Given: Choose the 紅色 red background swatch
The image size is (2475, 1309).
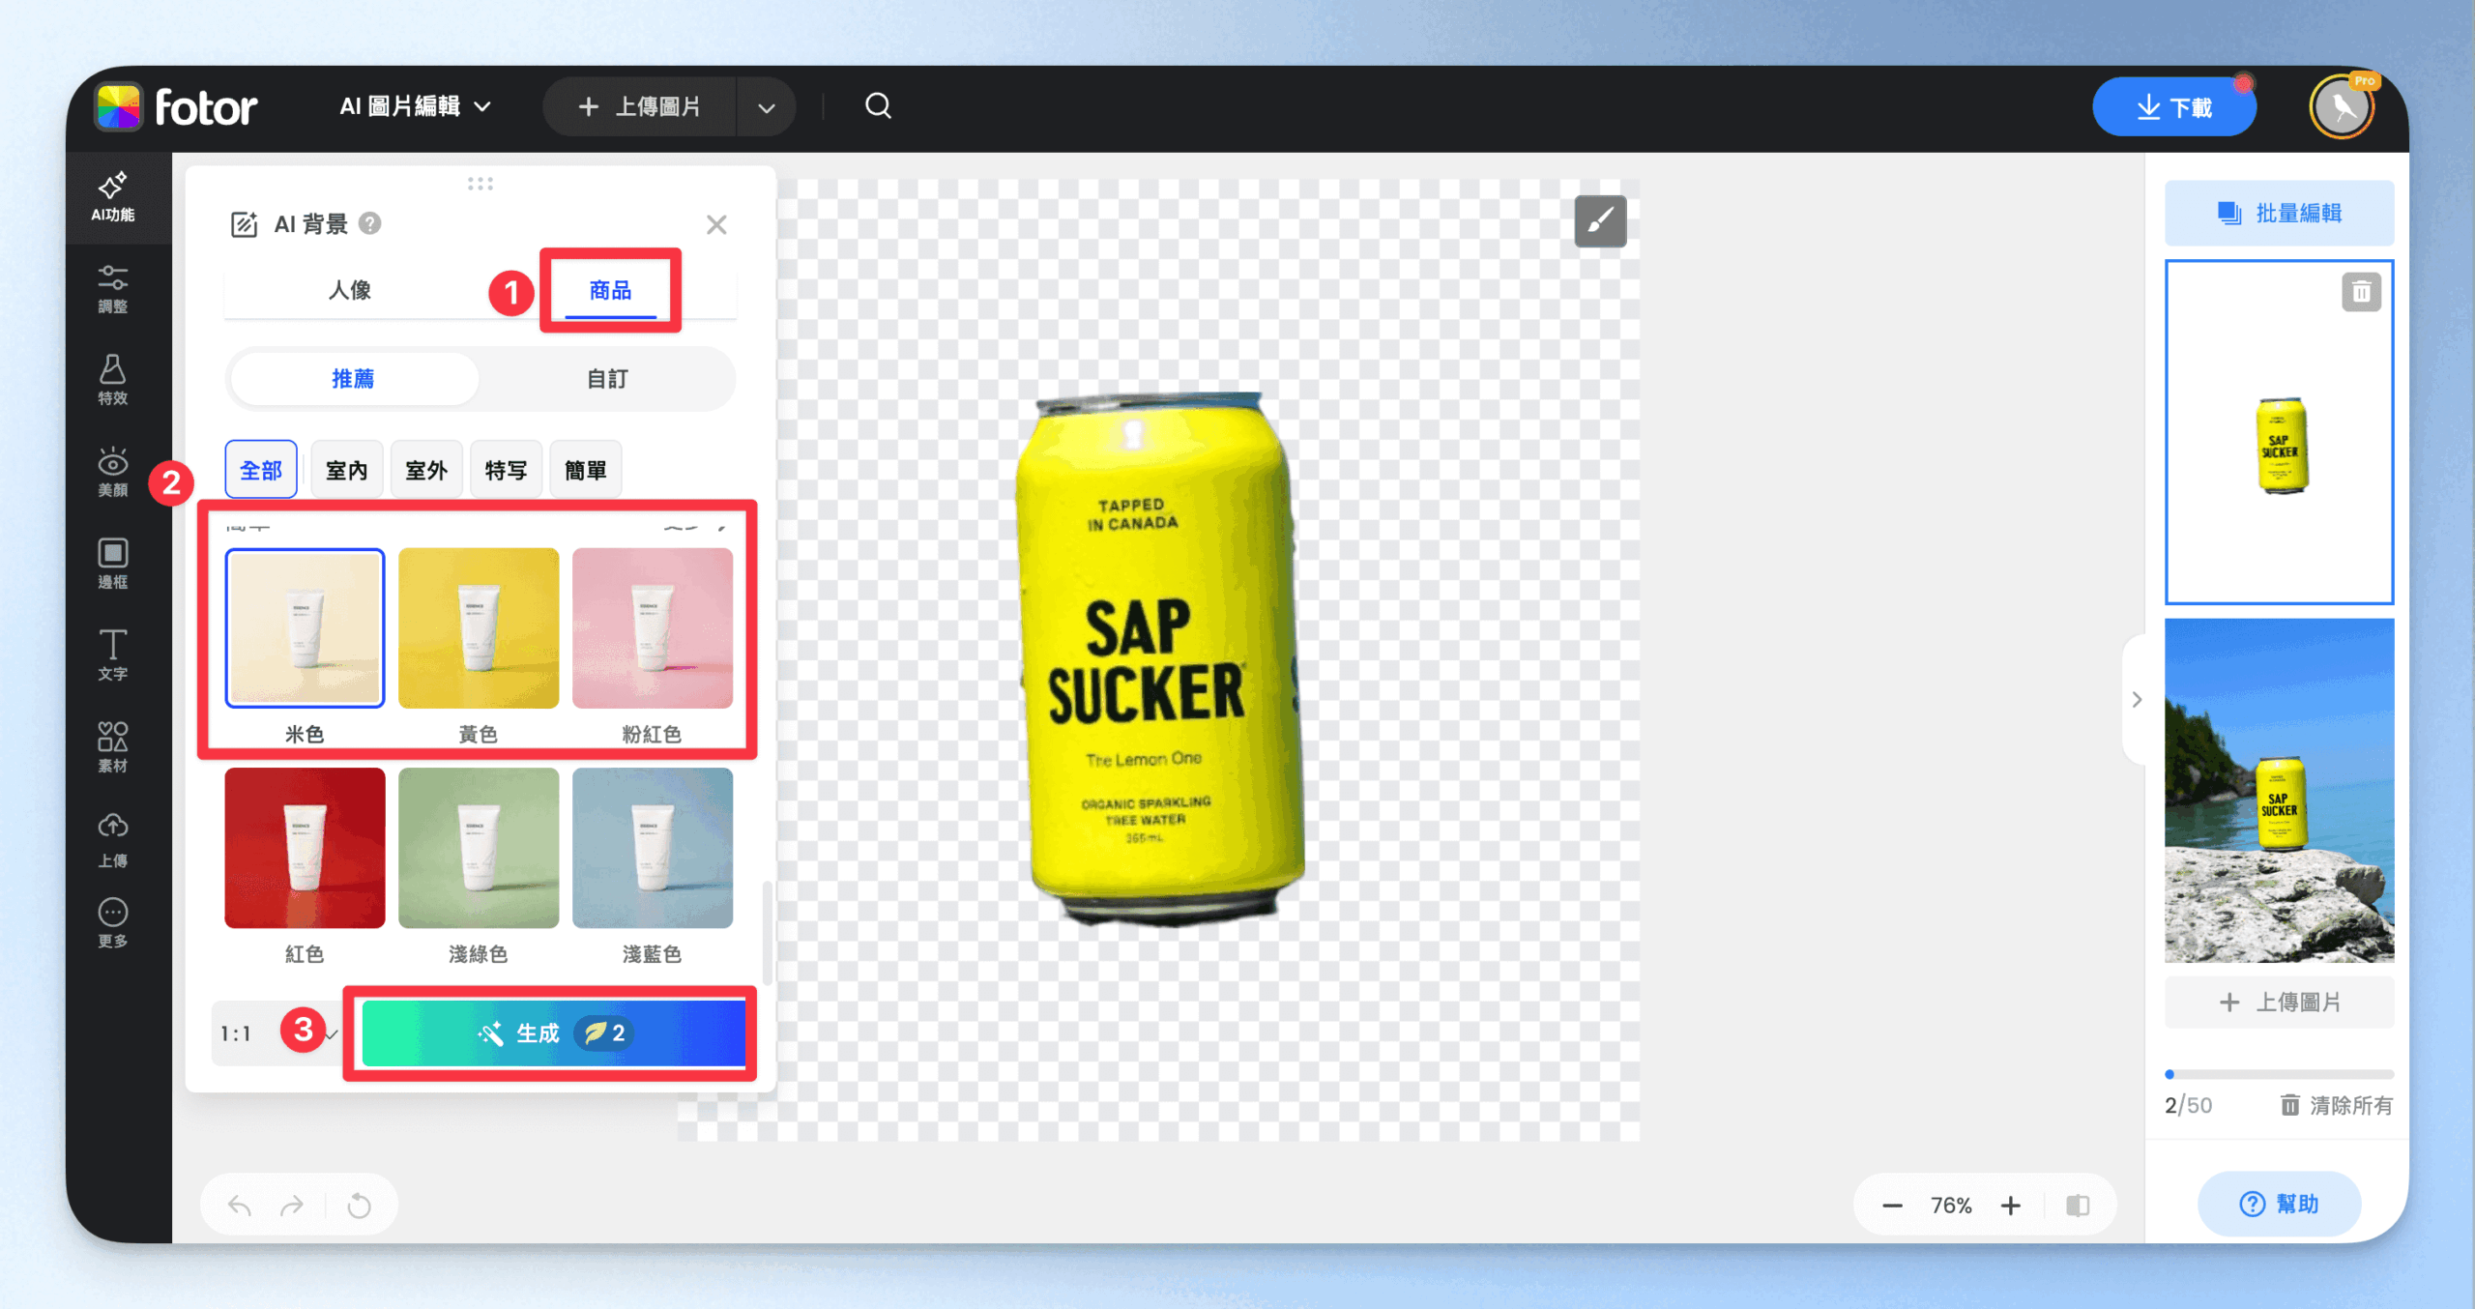Looking at the screenshot, I should pyautogui.click(x=305, y=848).
